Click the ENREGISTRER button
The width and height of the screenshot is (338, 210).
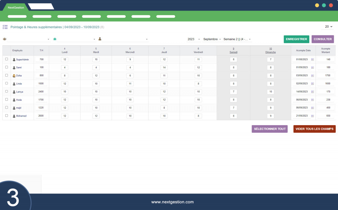296,39
